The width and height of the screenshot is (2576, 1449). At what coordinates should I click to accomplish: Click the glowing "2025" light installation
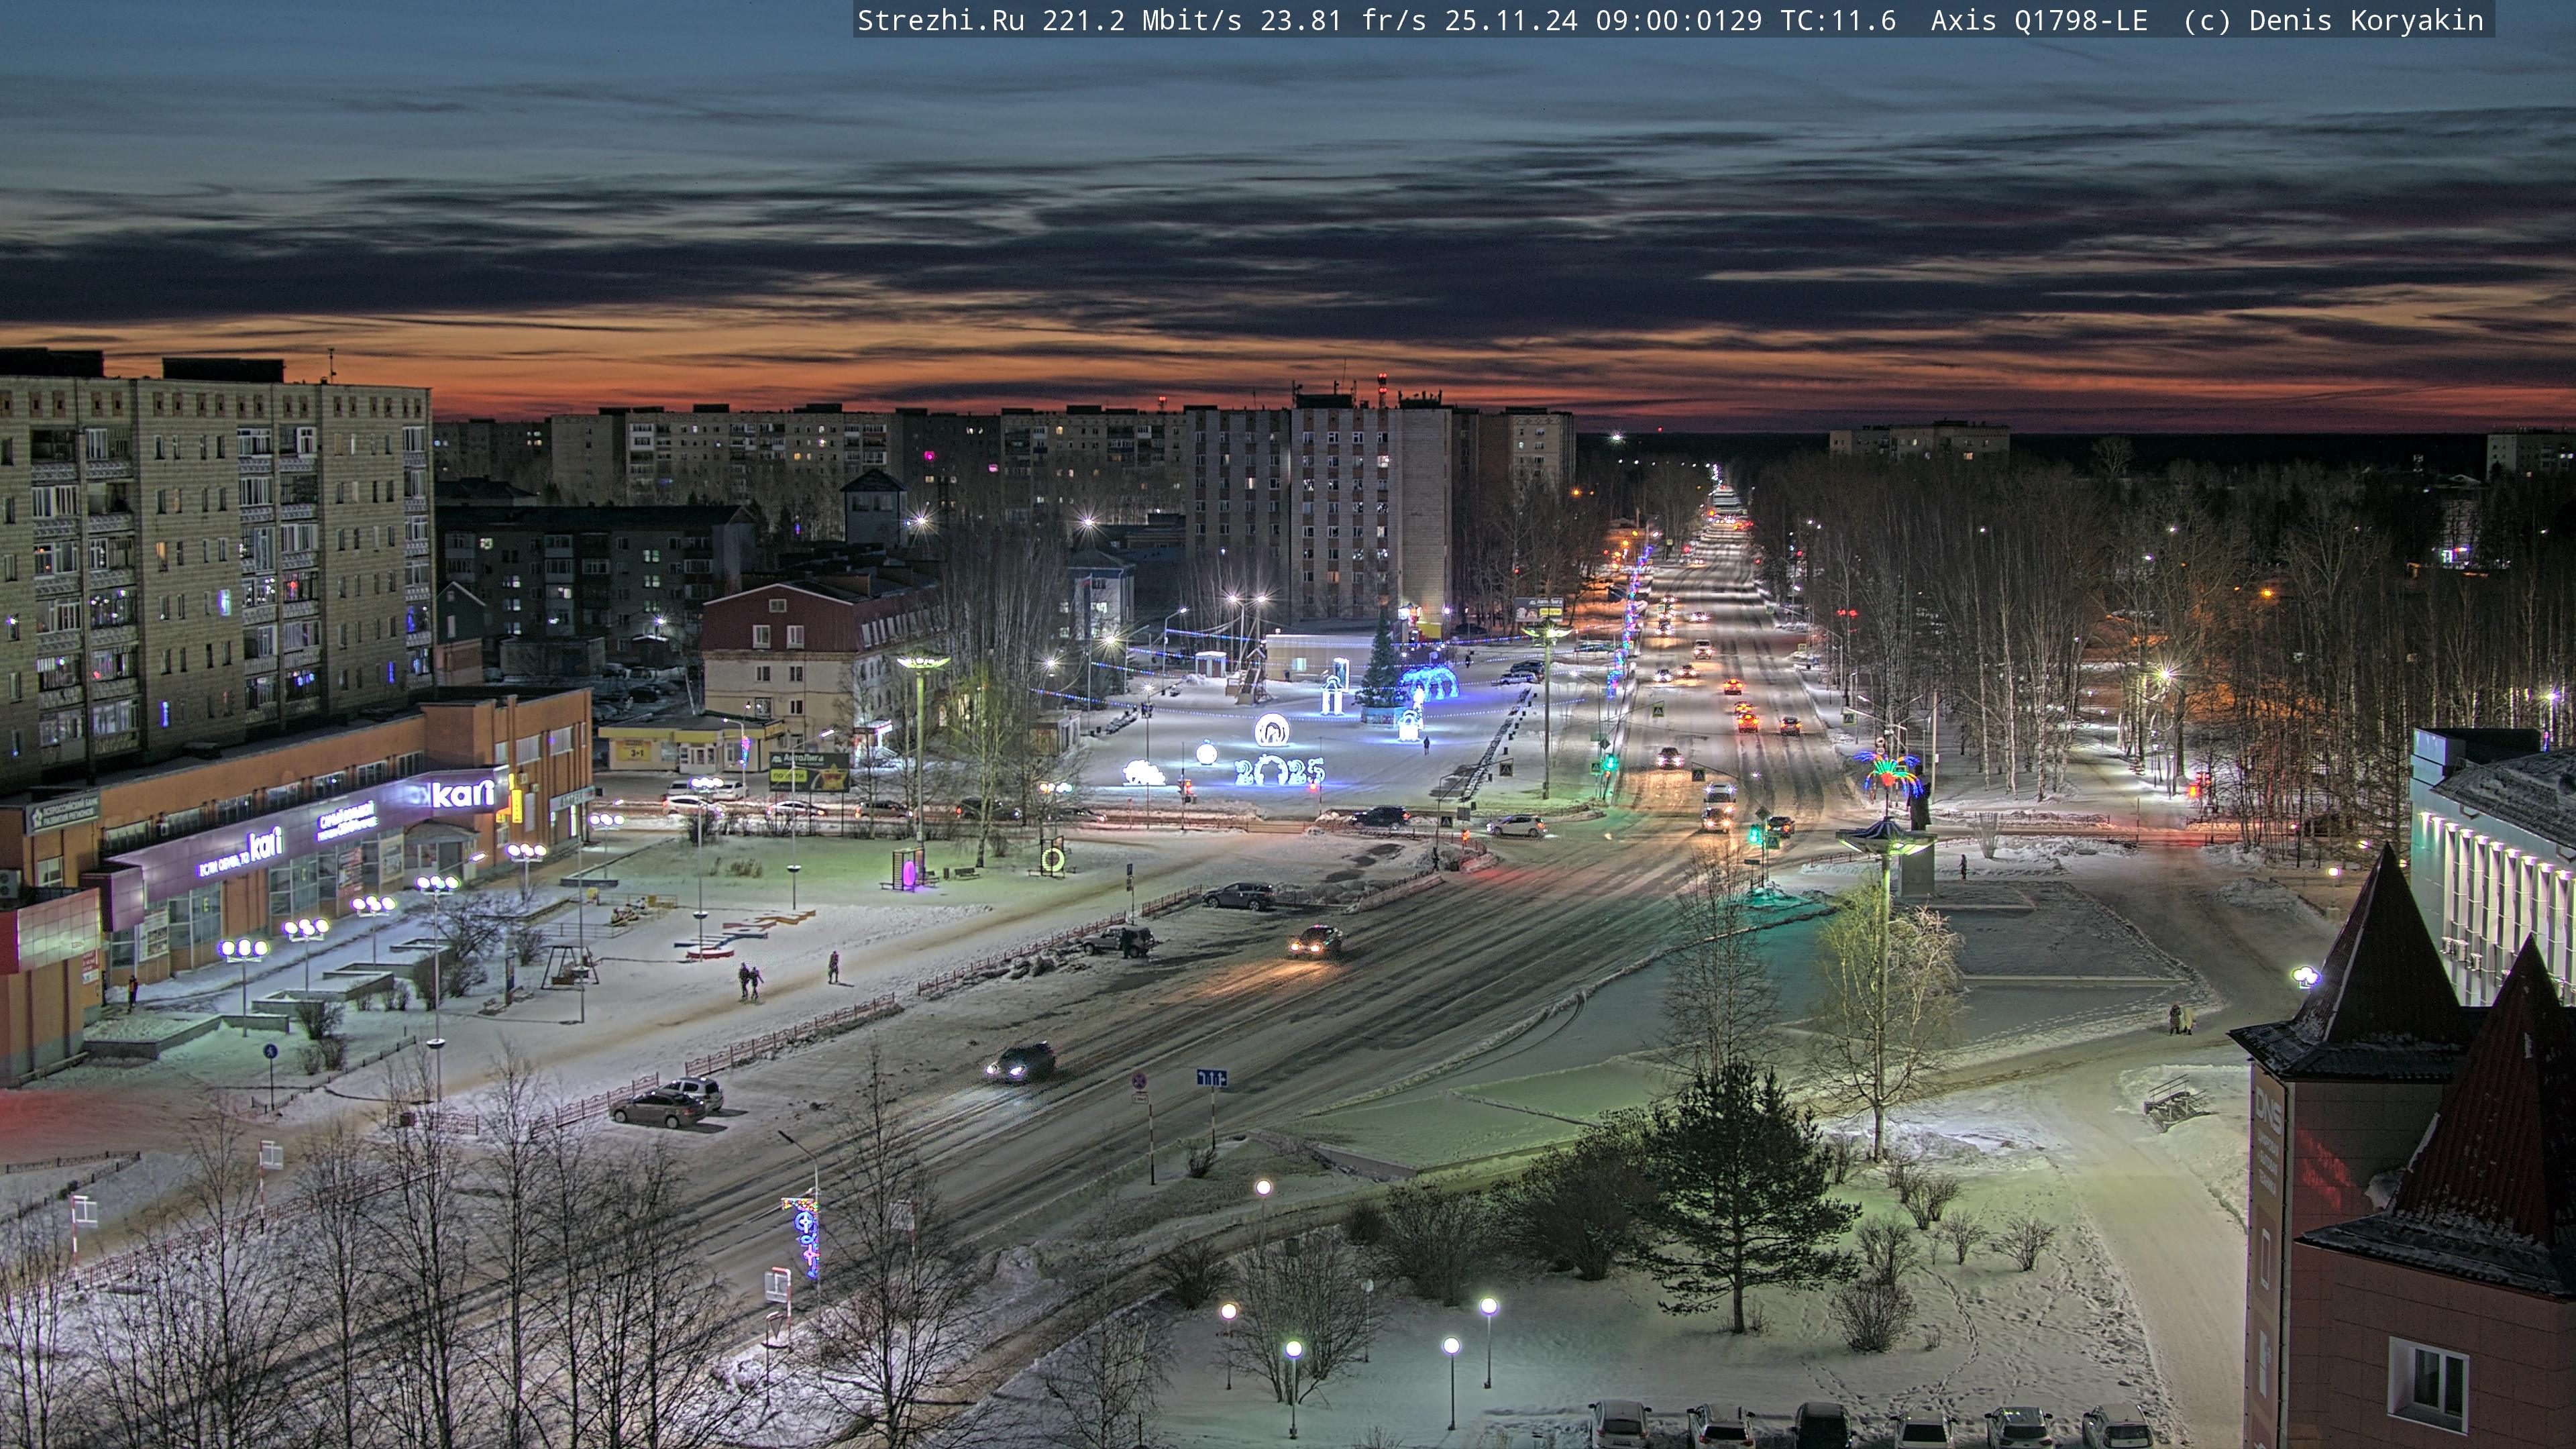point(1279,771)
